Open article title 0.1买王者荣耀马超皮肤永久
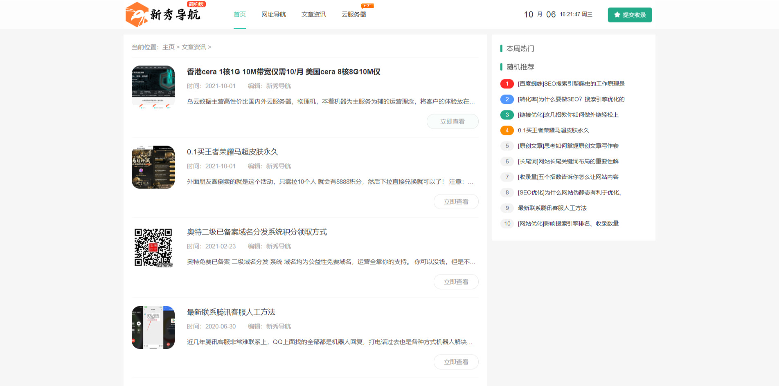 click(x=232, y=152)
